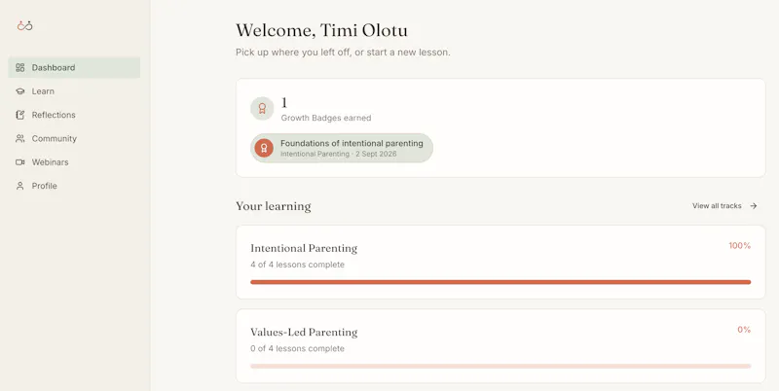
Task: Click the Community people icon
Action: click(x=19, y=138)
